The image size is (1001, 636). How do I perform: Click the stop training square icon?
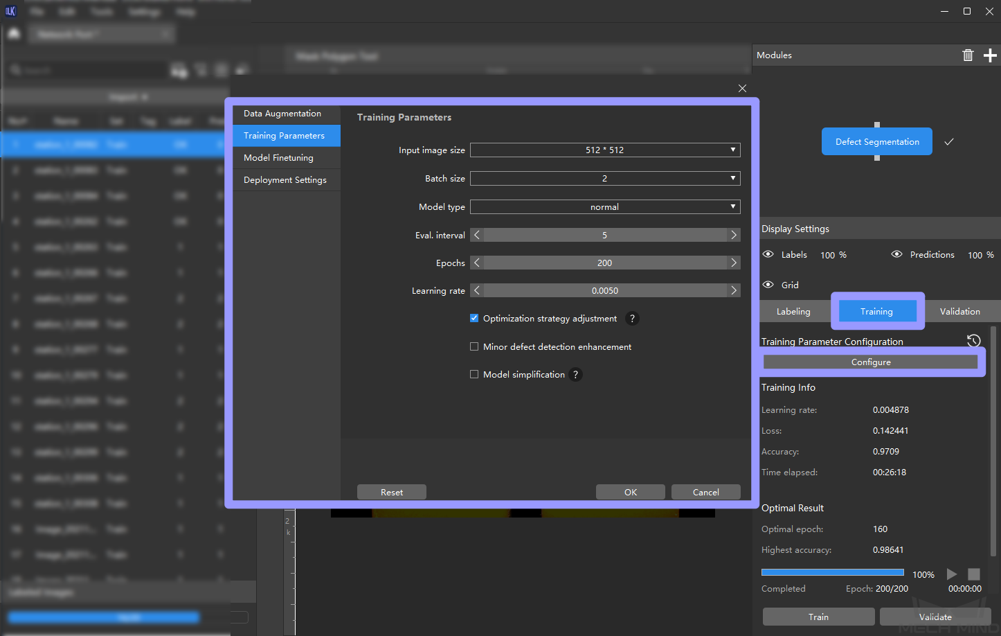[974, 574]
